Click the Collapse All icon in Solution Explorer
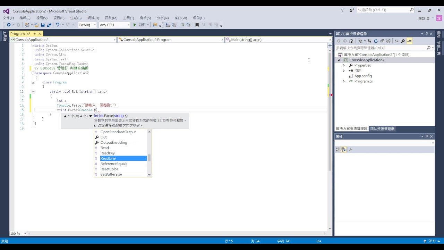This screenshot has height=250, width=444. coord(382,41)
